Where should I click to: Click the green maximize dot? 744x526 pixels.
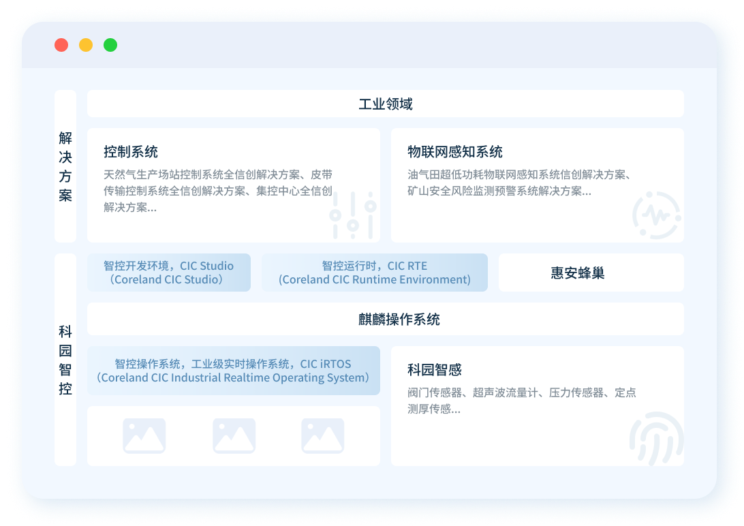coord(110,45)
